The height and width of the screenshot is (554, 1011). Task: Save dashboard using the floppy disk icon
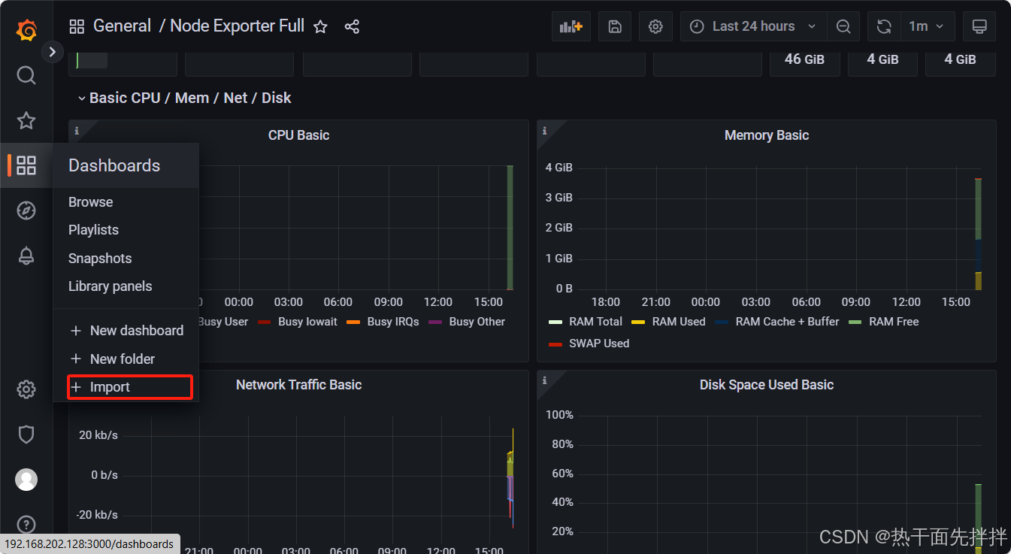tap(615, 26)
